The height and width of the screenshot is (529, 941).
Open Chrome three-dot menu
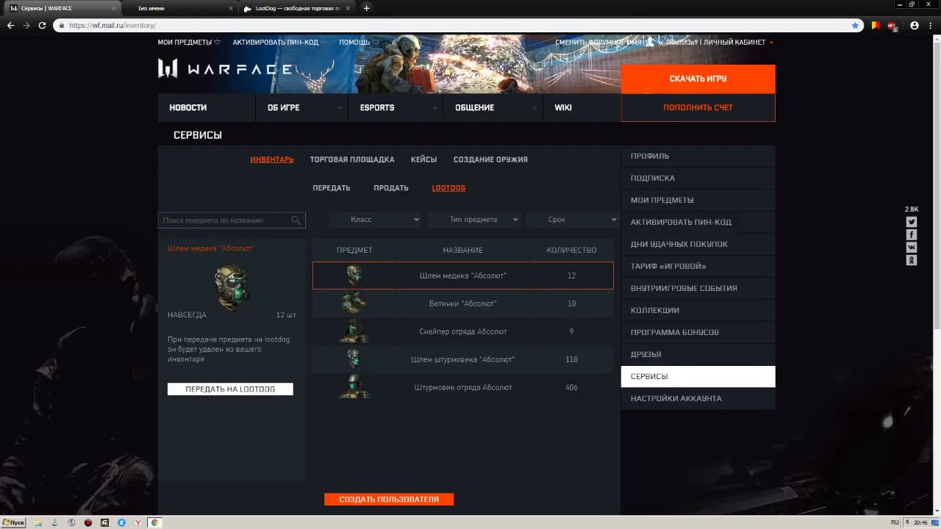(x=931, y=25)
